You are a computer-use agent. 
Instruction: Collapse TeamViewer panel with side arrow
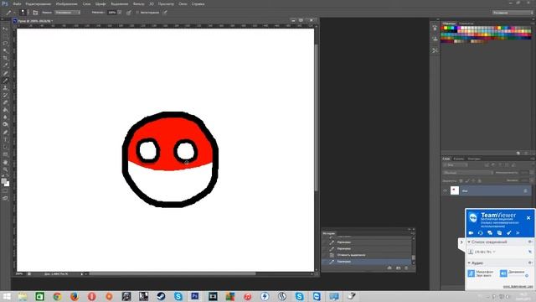point(461,242)
